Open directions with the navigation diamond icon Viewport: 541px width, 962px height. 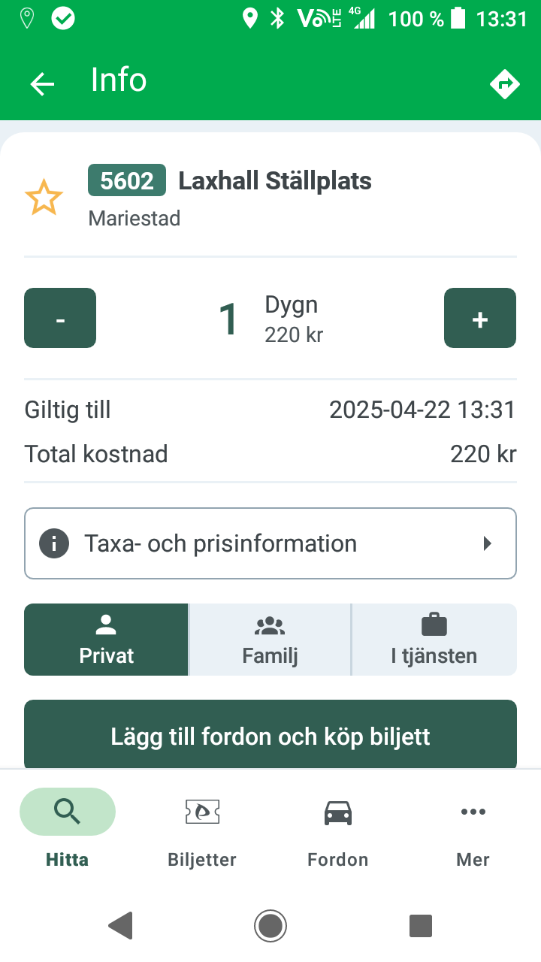pos(504,83)
